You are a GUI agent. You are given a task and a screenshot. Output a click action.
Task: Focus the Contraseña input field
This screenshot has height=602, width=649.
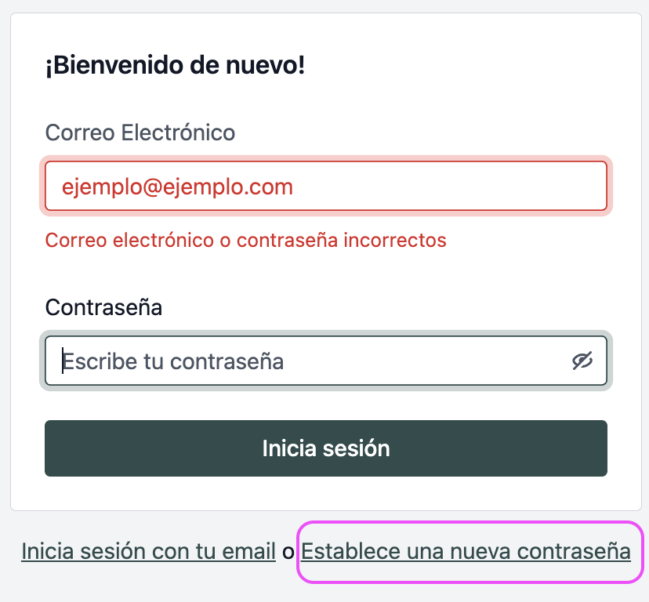point(314,361)
